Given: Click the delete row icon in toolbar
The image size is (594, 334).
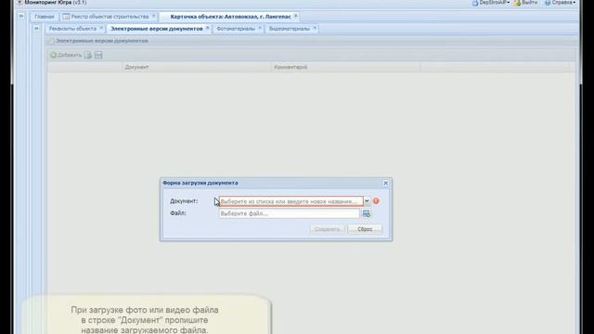Looking at the screenshot, I should pos(98,56).
